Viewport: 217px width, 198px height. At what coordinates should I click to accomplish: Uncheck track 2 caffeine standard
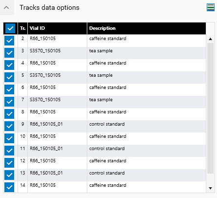point(9,41)
